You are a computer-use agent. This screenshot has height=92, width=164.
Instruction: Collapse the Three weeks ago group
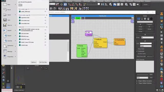[47, 15]
